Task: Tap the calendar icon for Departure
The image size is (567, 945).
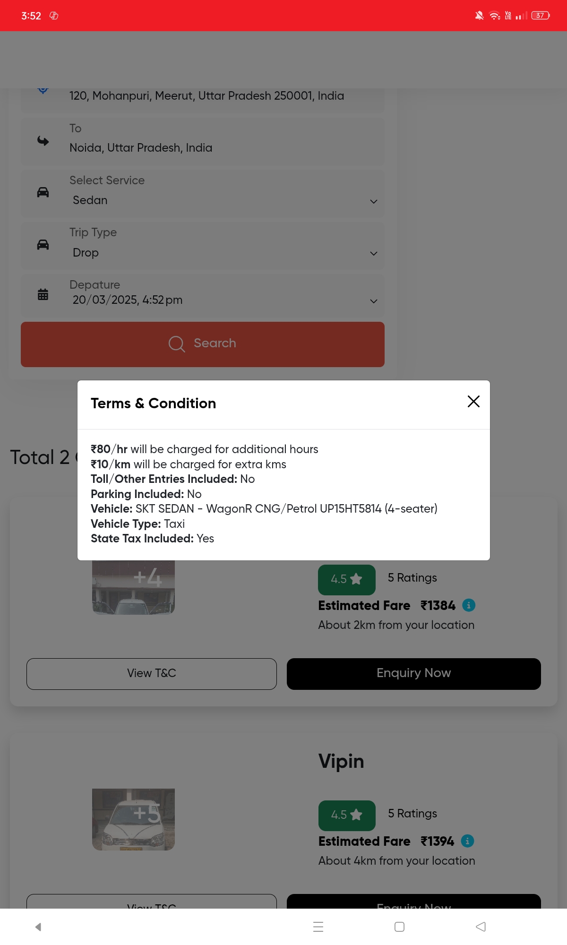Action: [x=43, y=294]
